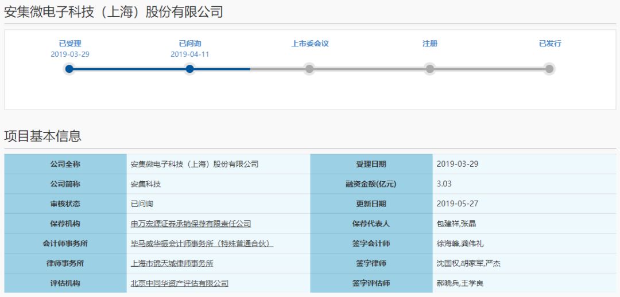Click the 上市委会议 timeline node dot

(309, 69)
